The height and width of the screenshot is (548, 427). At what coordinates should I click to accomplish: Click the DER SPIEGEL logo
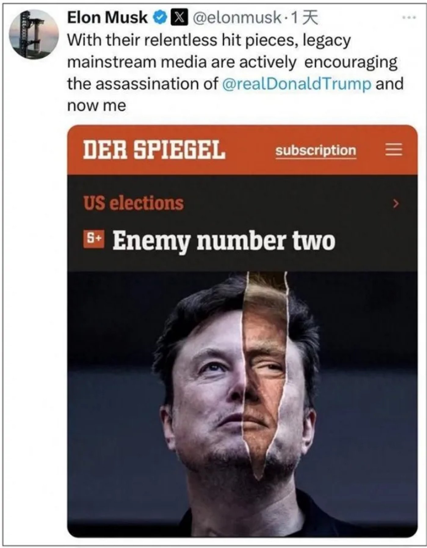pos(154,150)
